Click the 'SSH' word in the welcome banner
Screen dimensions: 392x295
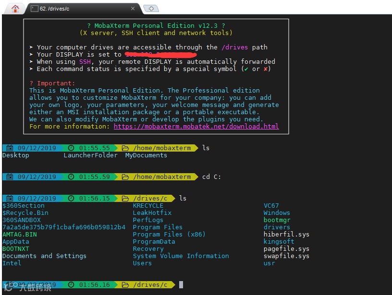pos(85,62)
